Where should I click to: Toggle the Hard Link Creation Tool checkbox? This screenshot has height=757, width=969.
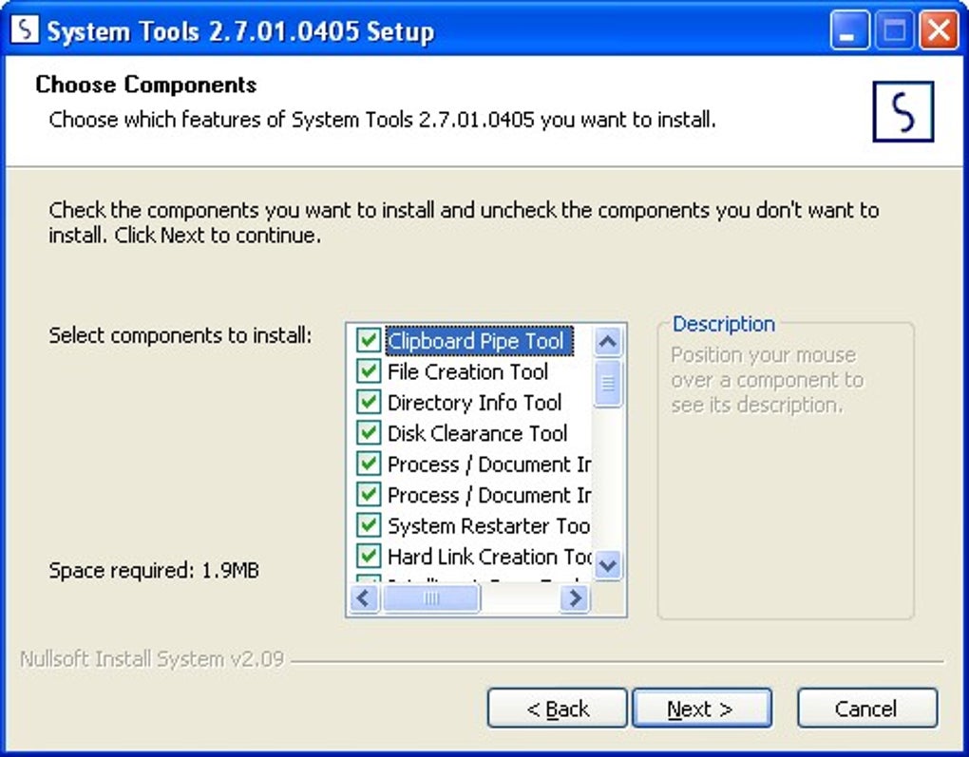click(368, 557)
